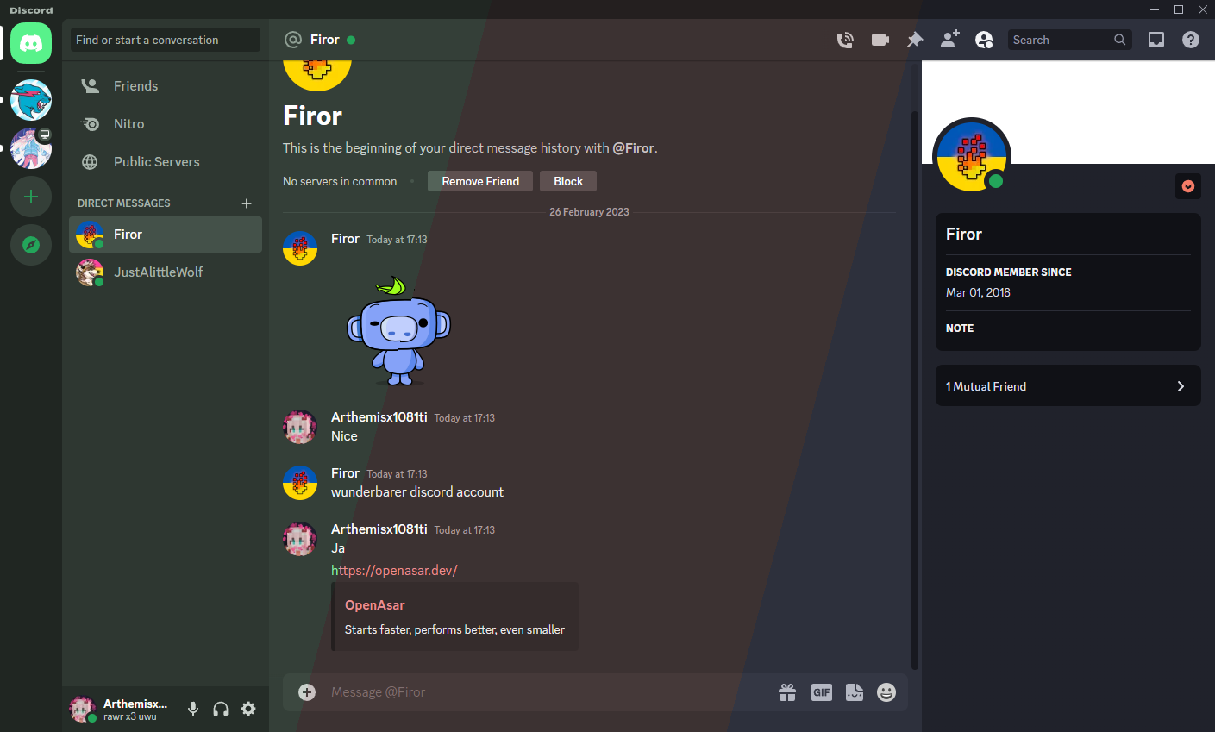Toggle microphone mute
Screen dimensions: 1215x732
click(193, 709)
